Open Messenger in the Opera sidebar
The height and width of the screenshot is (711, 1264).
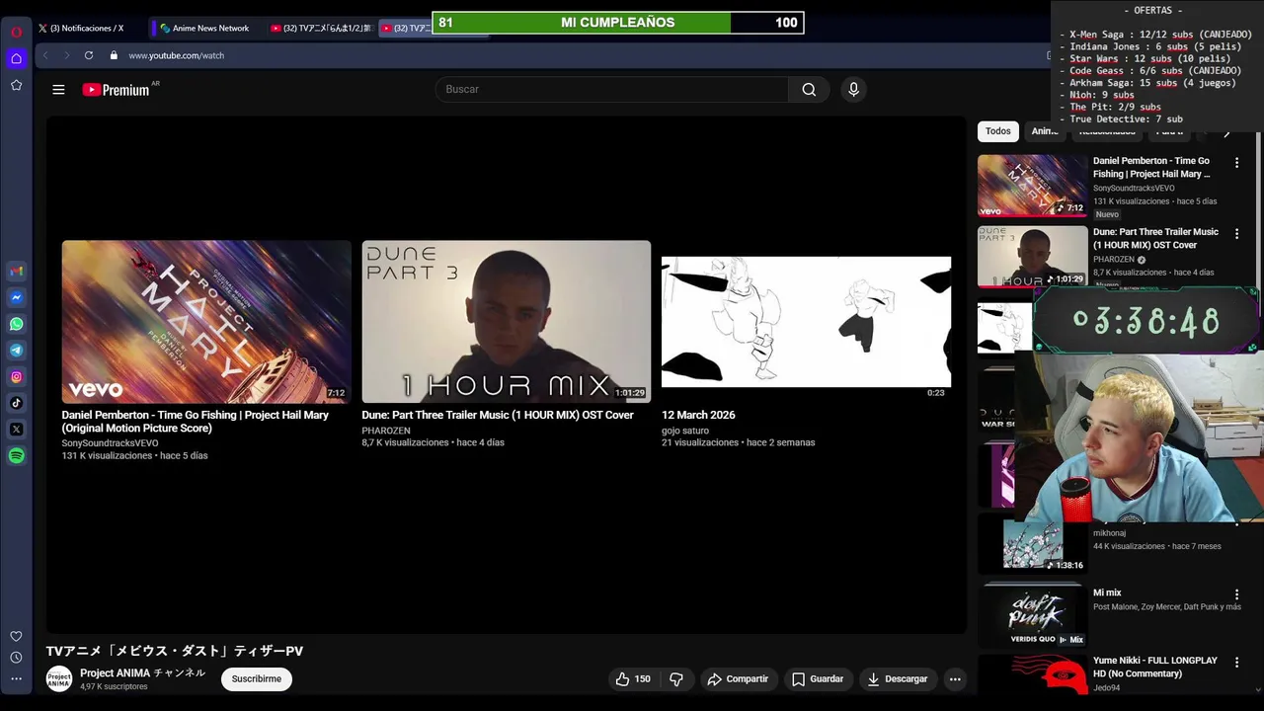pos(16,297)
